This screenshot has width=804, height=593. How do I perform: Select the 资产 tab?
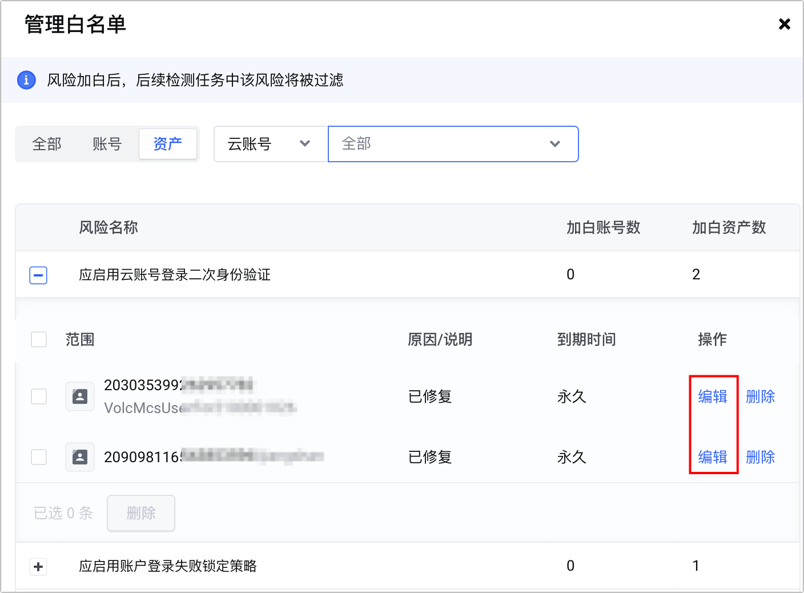(x=168, y=144)
